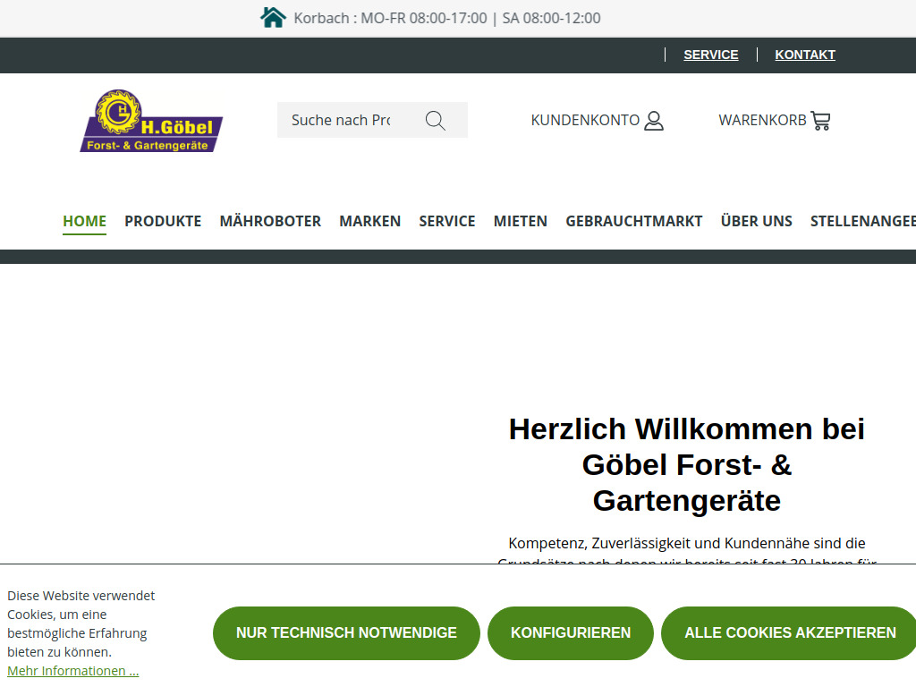Open the MARKEN navigation menu
Image resolution: width=916 pixels, height=687 pixels.
pos(369,221)
